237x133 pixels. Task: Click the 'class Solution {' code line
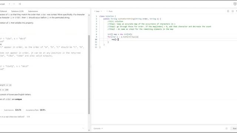[107, 16]
